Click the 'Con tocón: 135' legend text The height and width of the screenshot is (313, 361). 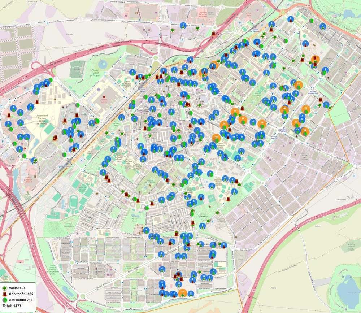(x=21, y=294)
